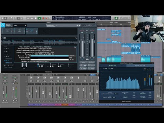
Task: Select the IRC LL mode radio button
Action: 5,49
